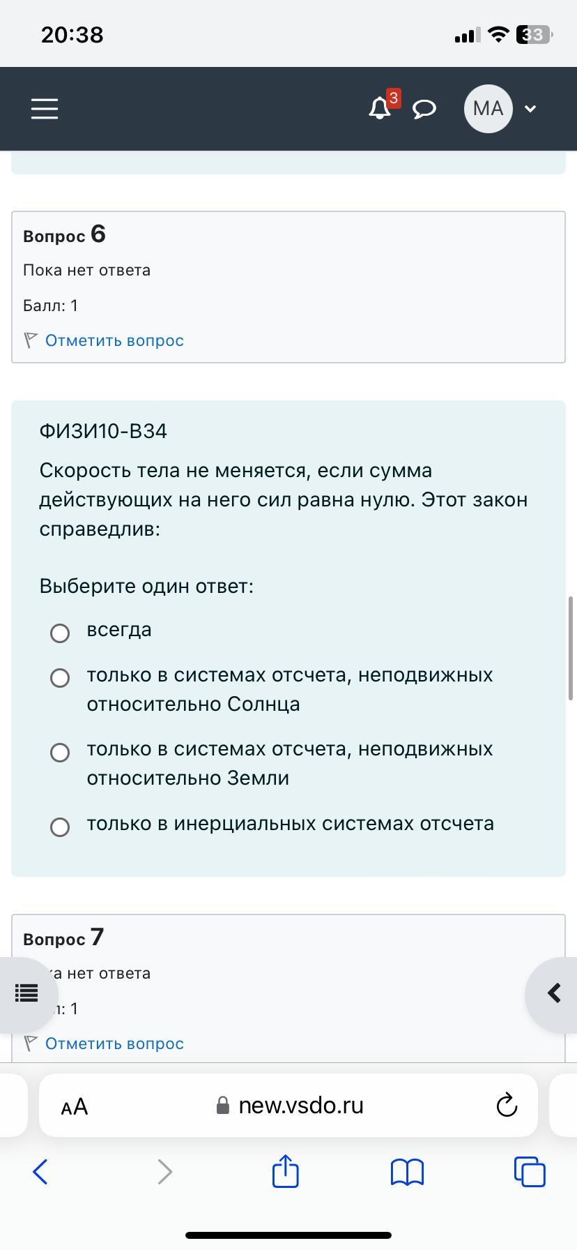Reload the page with the refresh icon
This screenshot has width=577, height=1250.
507,1106
